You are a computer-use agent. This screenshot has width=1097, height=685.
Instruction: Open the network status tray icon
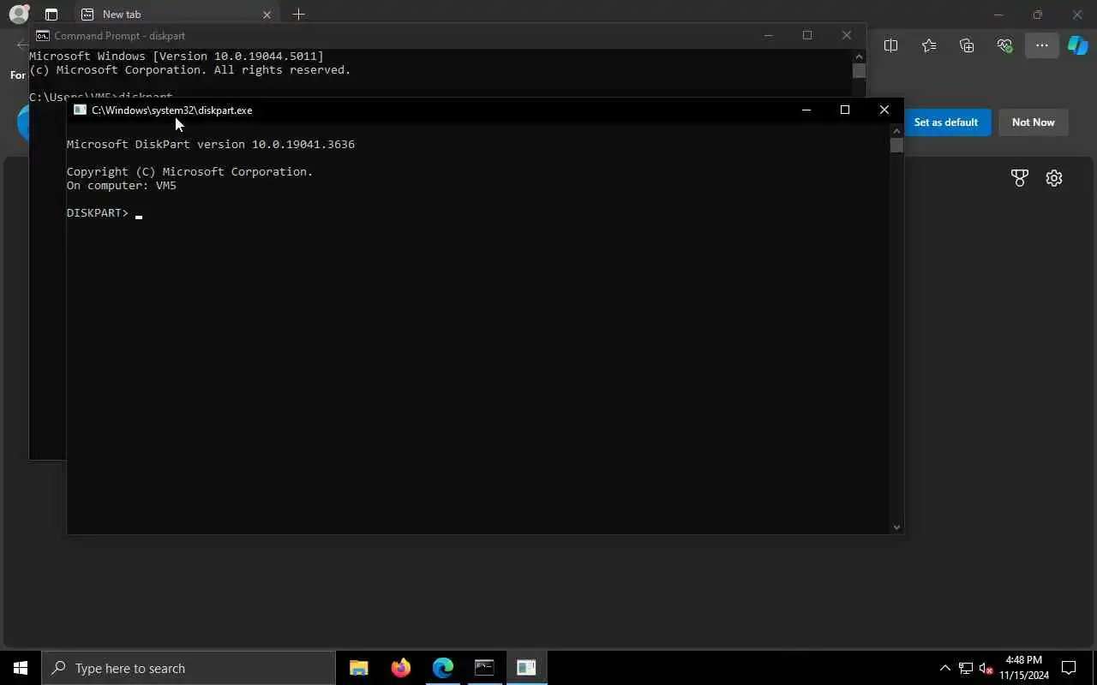(966, 668)
